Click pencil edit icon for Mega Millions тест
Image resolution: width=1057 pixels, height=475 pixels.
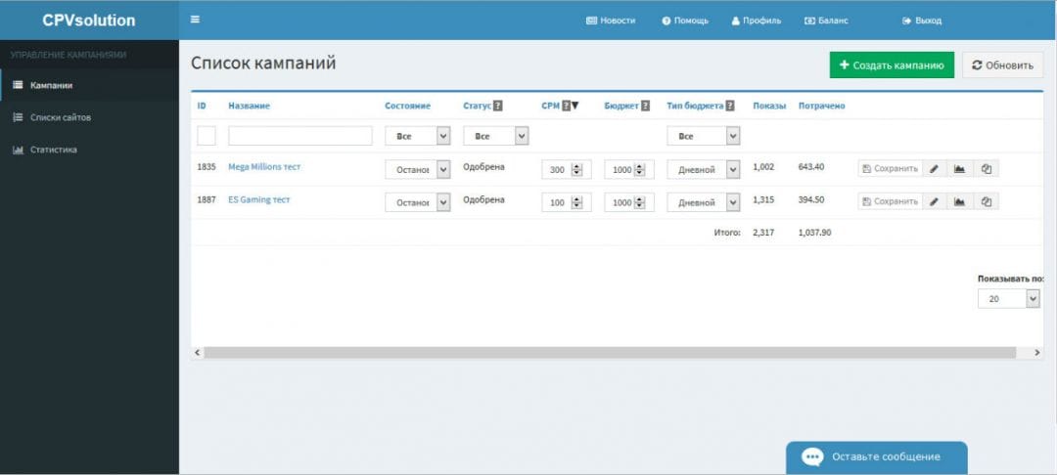pyautogui.click(x=935, y=169)
